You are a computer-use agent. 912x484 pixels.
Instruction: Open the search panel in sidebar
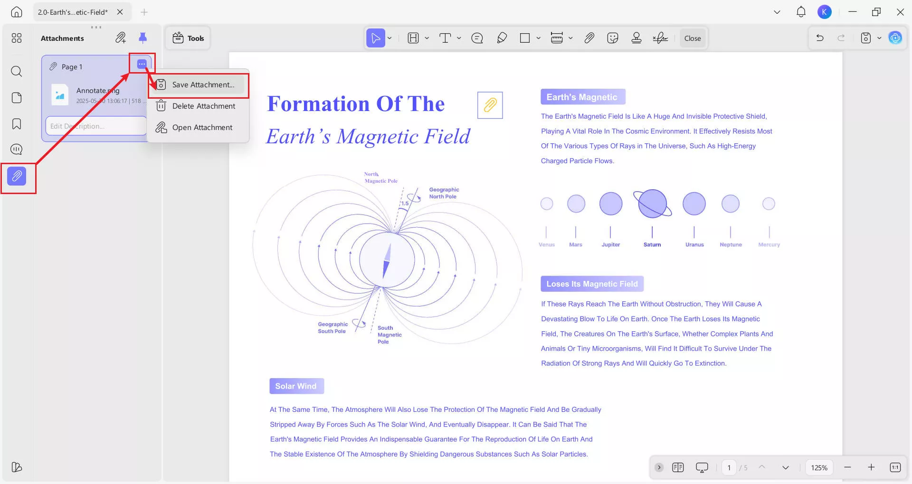(x=17, y=72)
